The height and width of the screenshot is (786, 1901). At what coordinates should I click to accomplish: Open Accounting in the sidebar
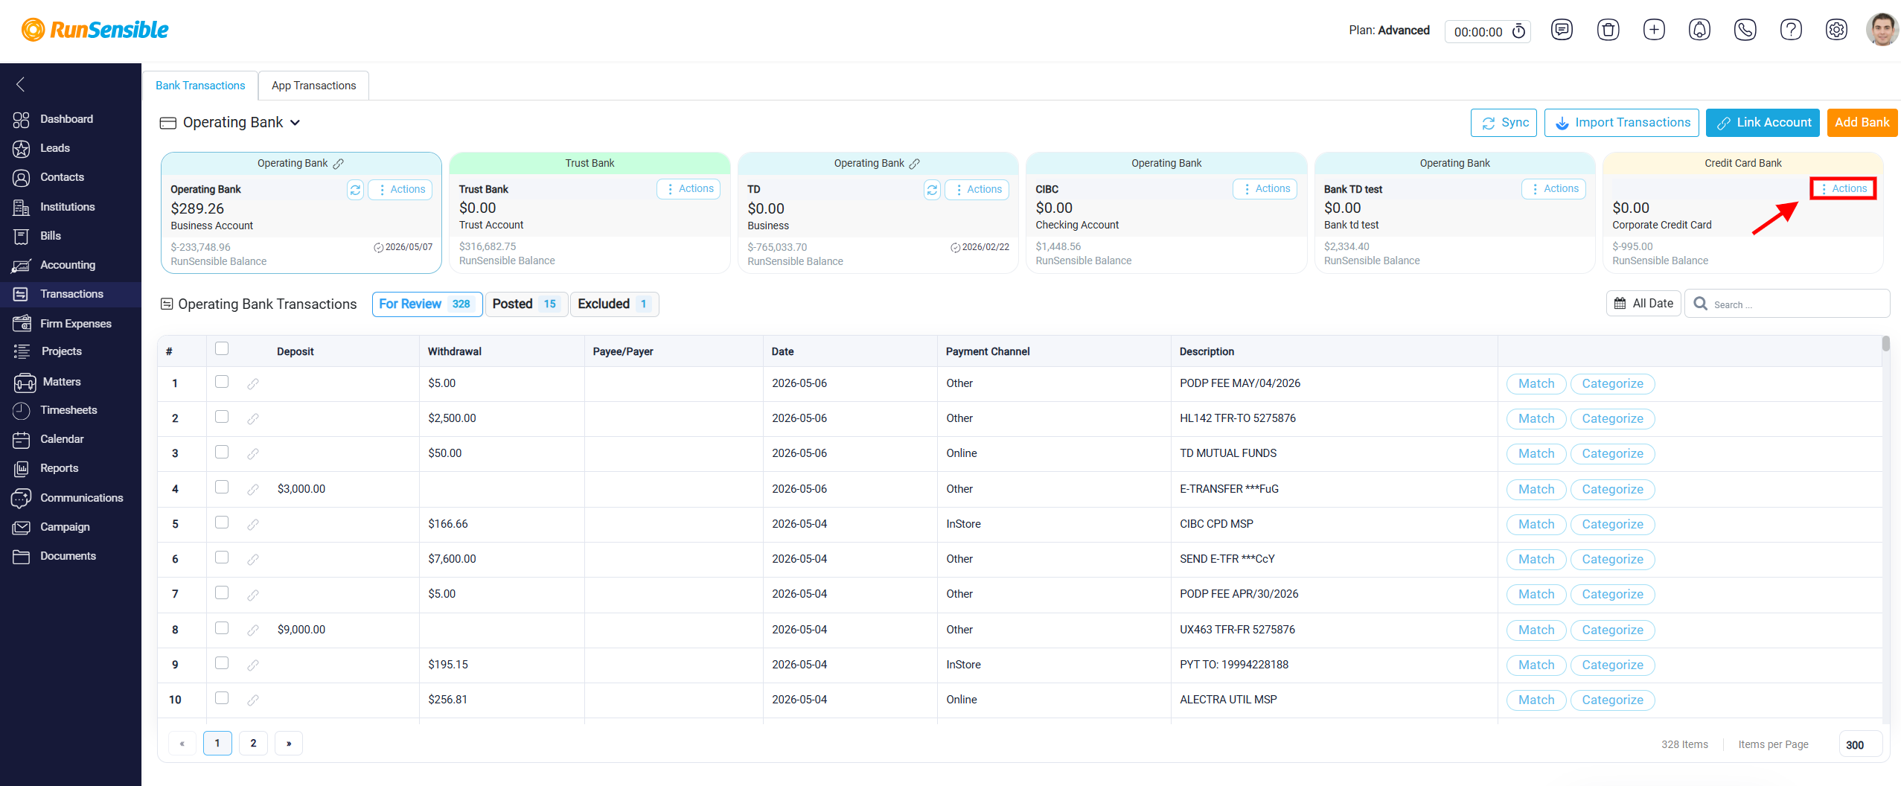[67, 265]
